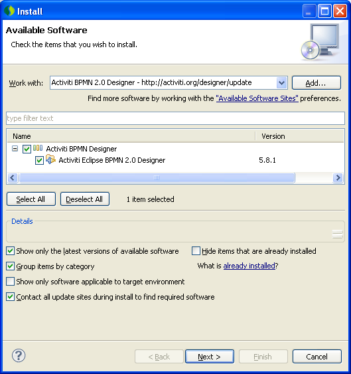
Task: Click the Cancel button
Action: point(317,357)
